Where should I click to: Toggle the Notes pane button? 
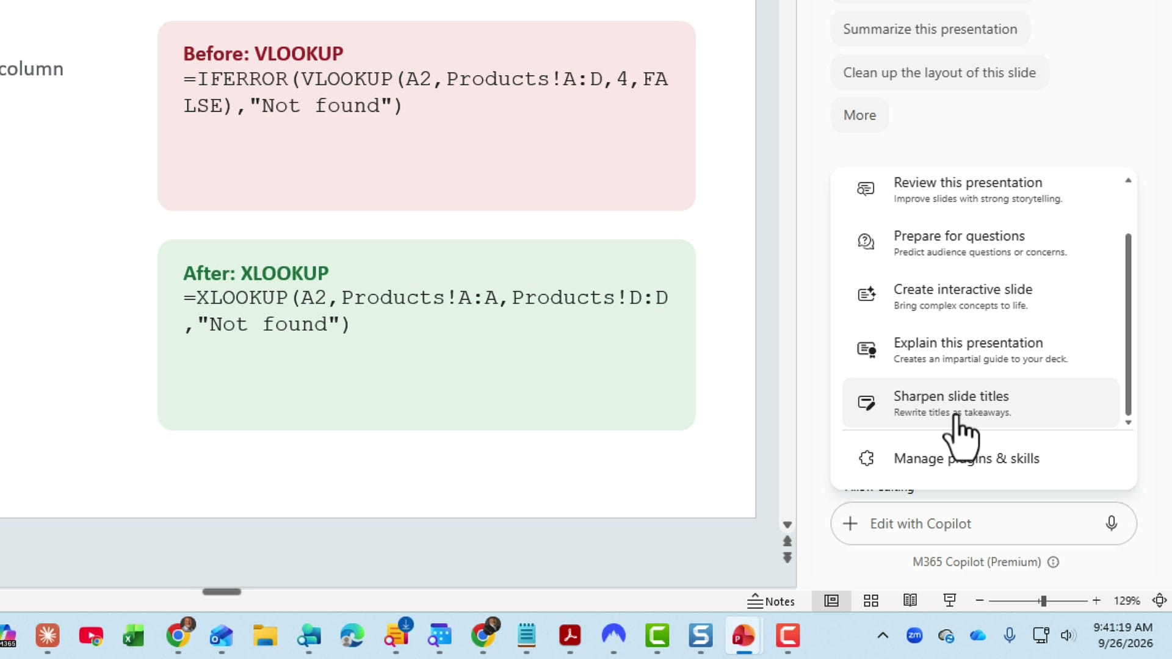point(771,601)
